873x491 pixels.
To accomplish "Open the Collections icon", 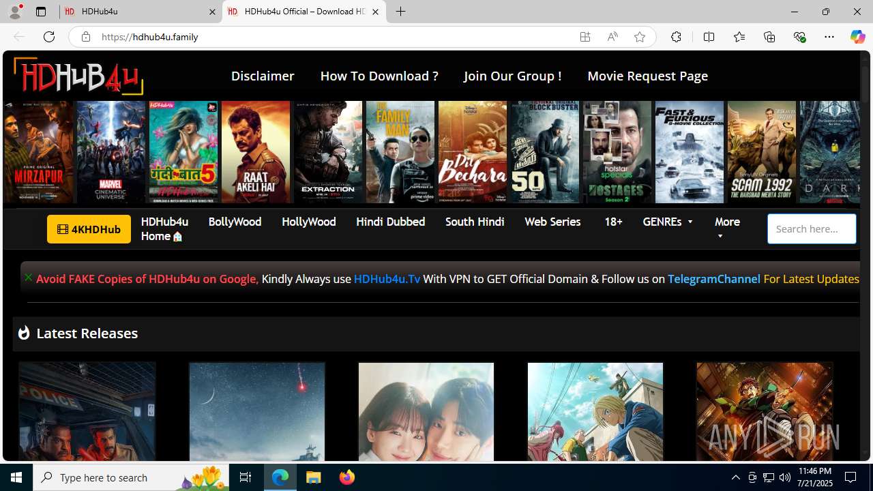I will tap(769, 37).
